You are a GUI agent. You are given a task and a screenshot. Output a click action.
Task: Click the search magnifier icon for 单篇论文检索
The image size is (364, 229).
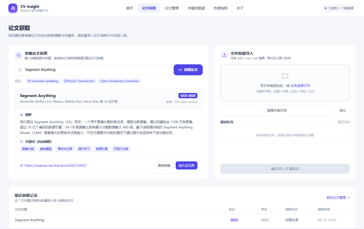pyautogui.click(x=19, y=55)
